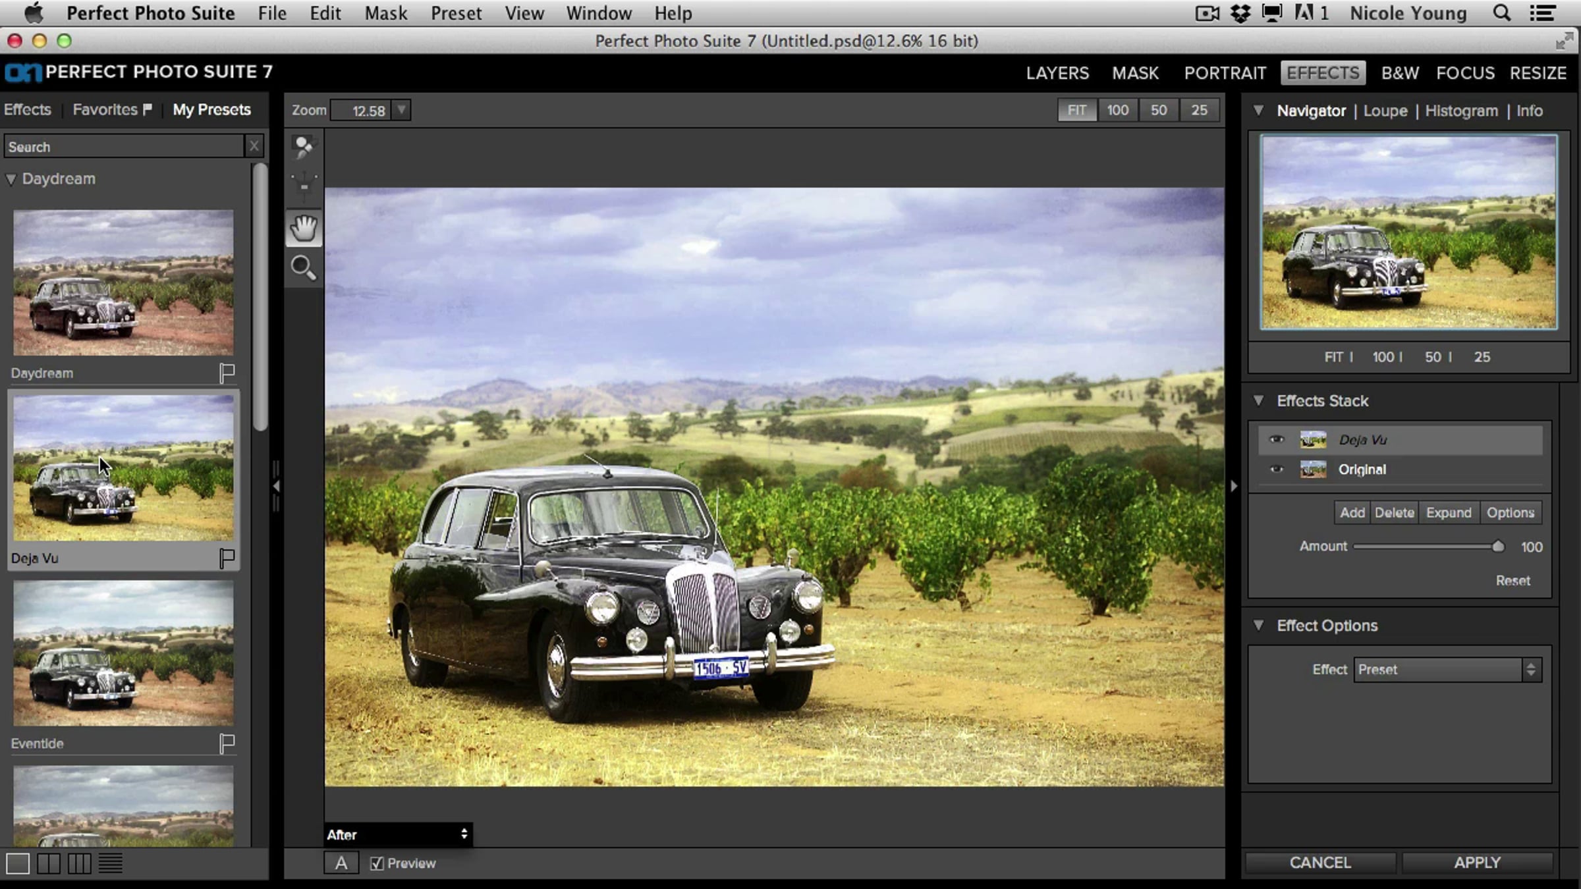
Task: Select the Zoom magnifier tool
Action: tap(304, 268)
